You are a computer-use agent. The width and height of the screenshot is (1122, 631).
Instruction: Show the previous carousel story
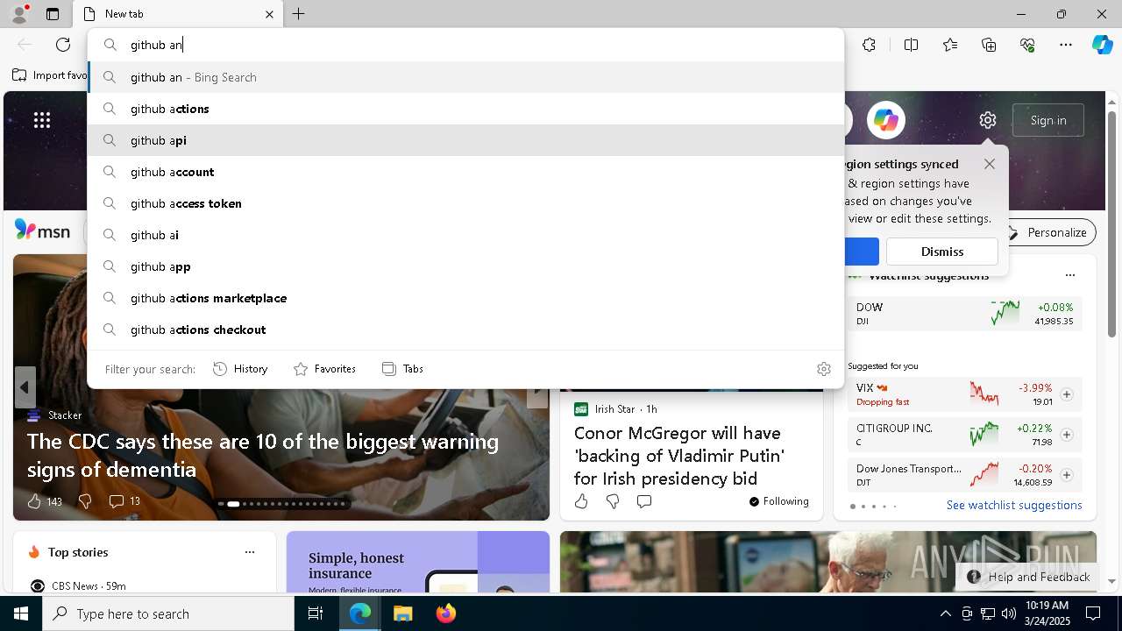pos(25,387)
